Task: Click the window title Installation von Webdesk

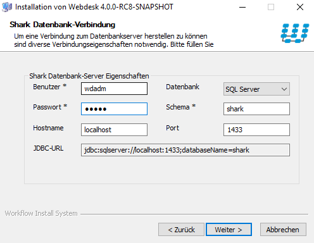Action: pyautogui.click(x=94, y=7)
